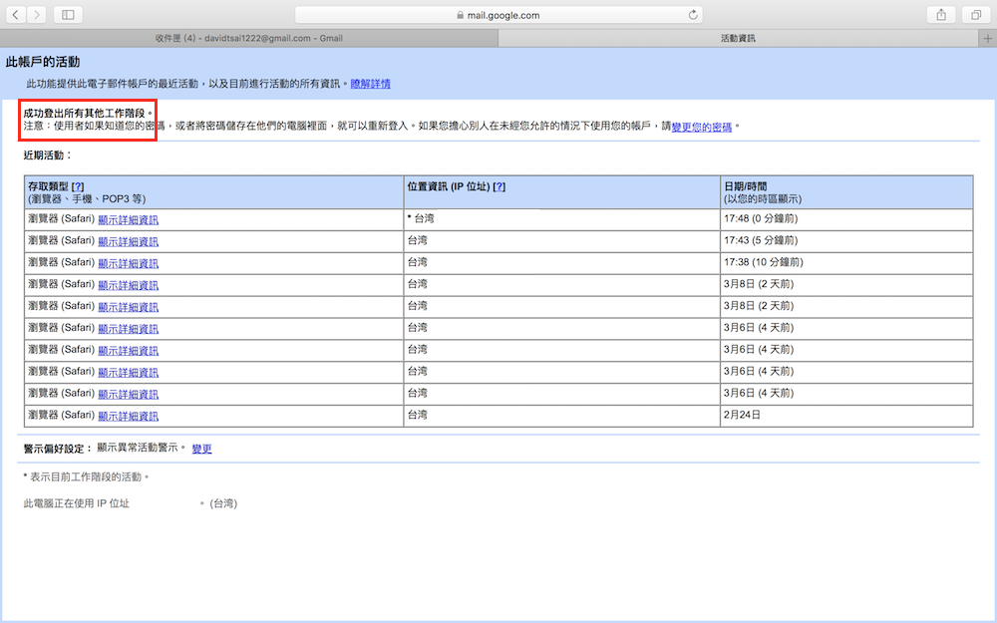This screenshot has width=997, height=623.
Task: Open the 瞭解詳情 link
Action: point(370,84)
